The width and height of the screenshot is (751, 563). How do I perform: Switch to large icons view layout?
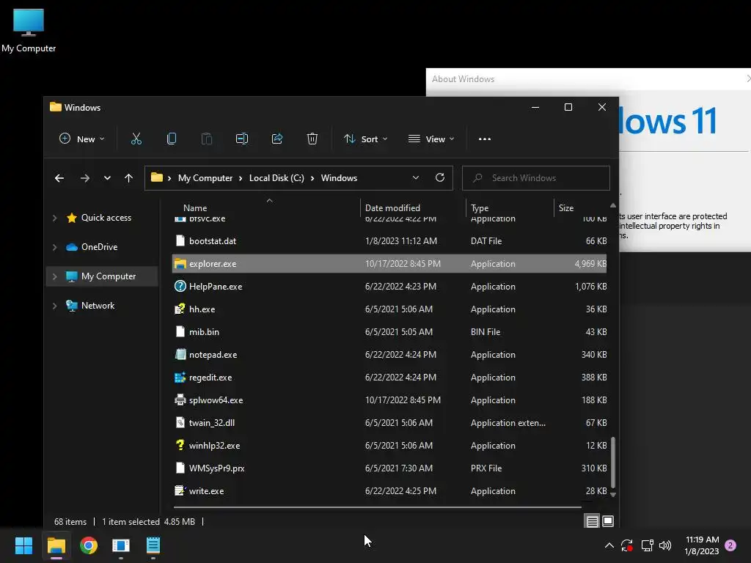coord(608,521)
